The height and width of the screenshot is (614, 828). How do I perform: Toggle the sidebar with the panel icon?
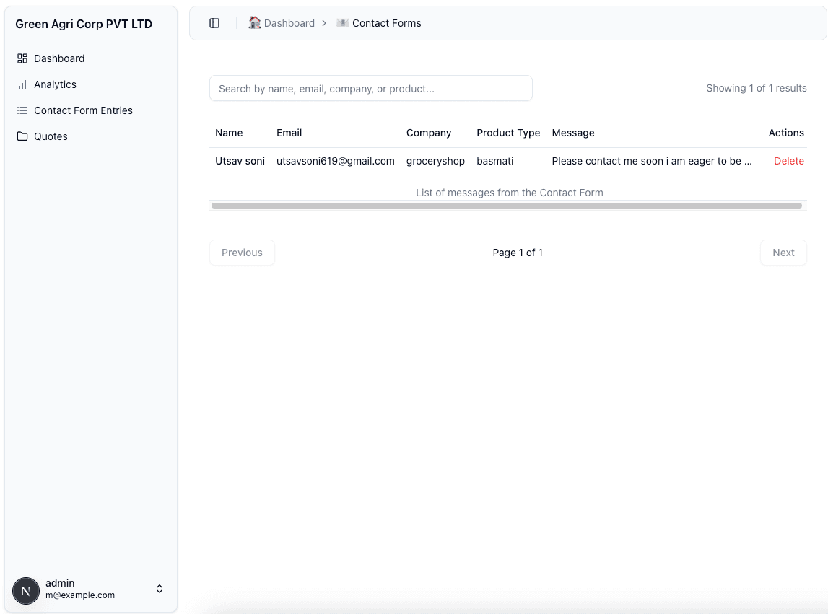[214, 22]
